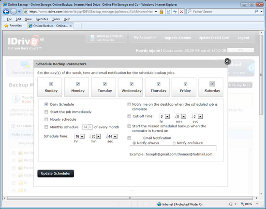Go back with the browser back arrow
Viewport: 266px width, 209px height.
point(6,12)
